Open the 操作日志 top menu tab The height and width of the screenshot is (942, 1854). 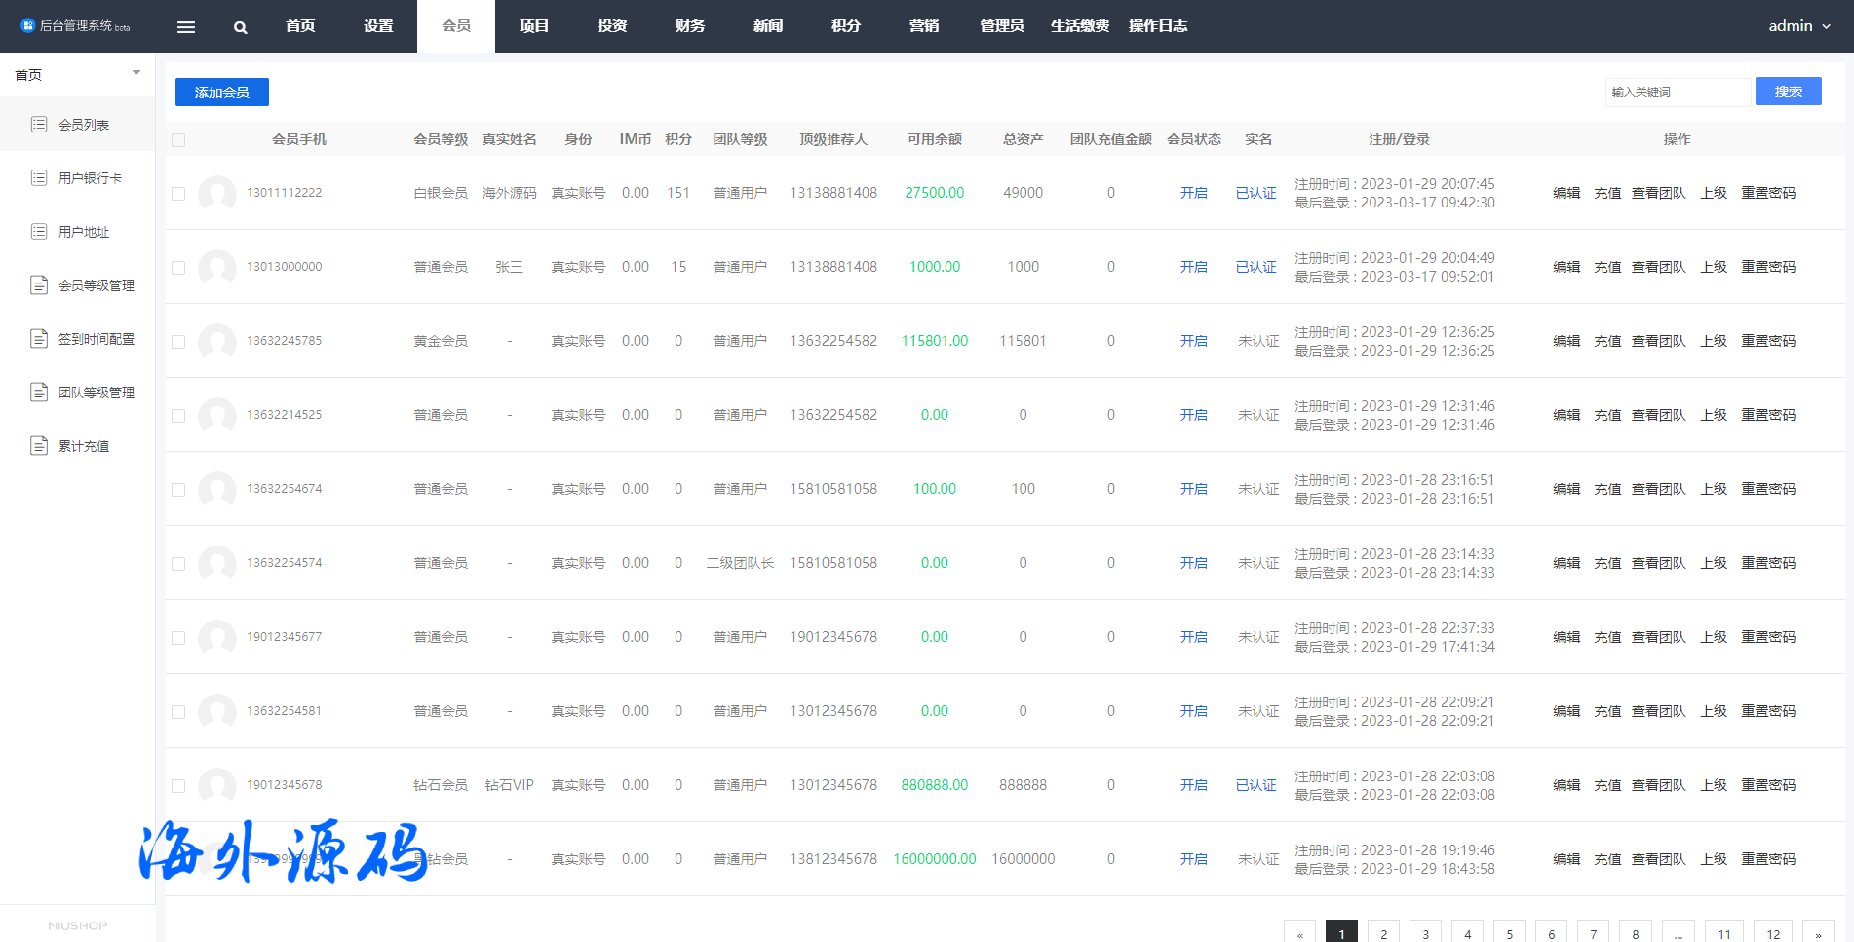(1158, 26)
